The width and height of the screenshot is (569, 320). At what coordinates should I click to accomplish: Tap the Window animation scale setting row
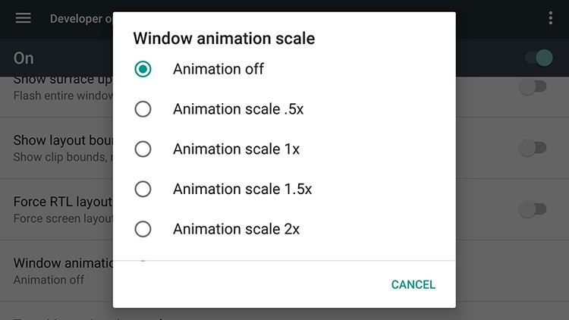tap(61, 271)
